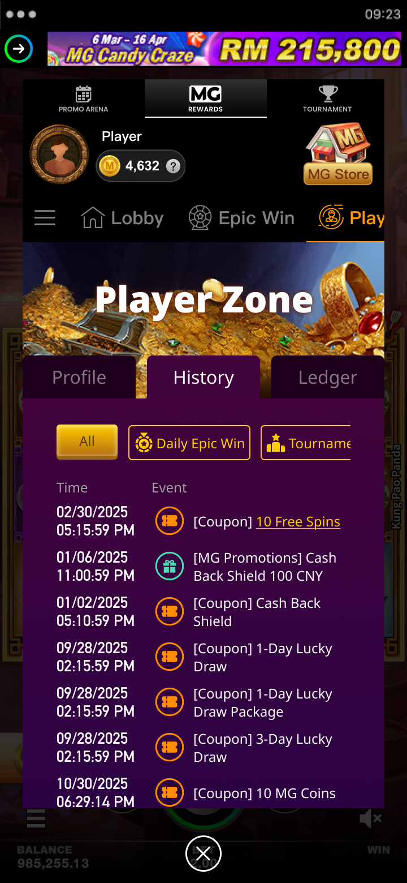
Task: Switch to the Profile tab
Action: 79,378
